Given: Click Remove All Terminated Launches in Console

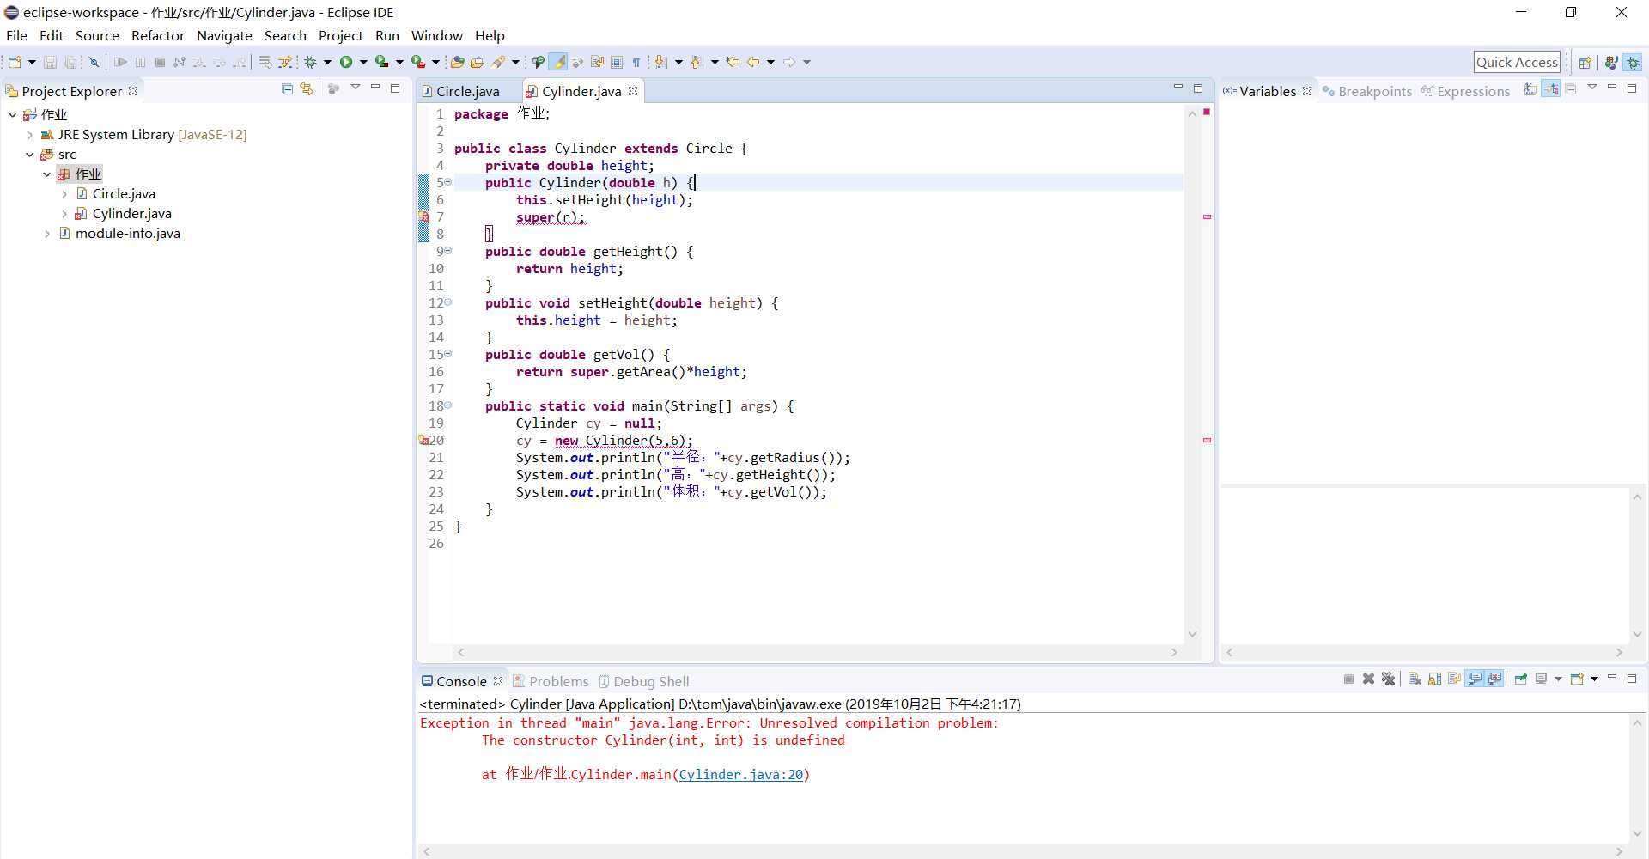Looking at the screenshot, I should tap(1388, 679).
